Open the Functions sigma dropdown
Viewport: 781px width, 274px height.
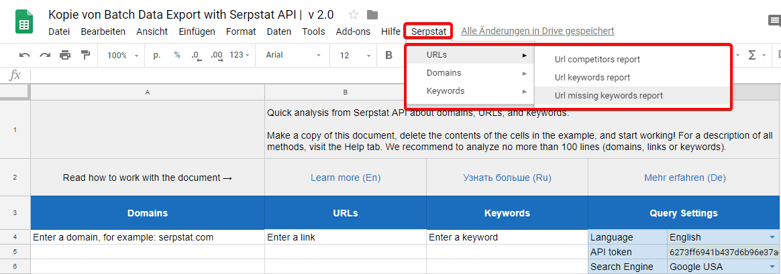[x=756, y=55]
